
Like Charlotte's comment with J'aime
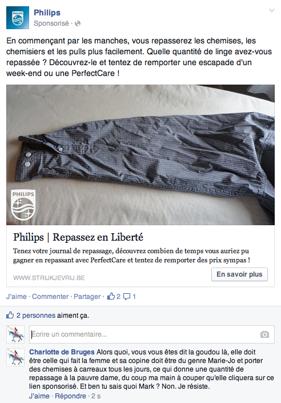pyautogui.click(x=39, y=396)
